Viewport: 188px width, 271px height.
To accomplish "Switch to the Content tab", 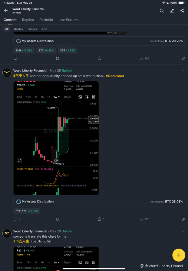I will click(x=10, y=20).
